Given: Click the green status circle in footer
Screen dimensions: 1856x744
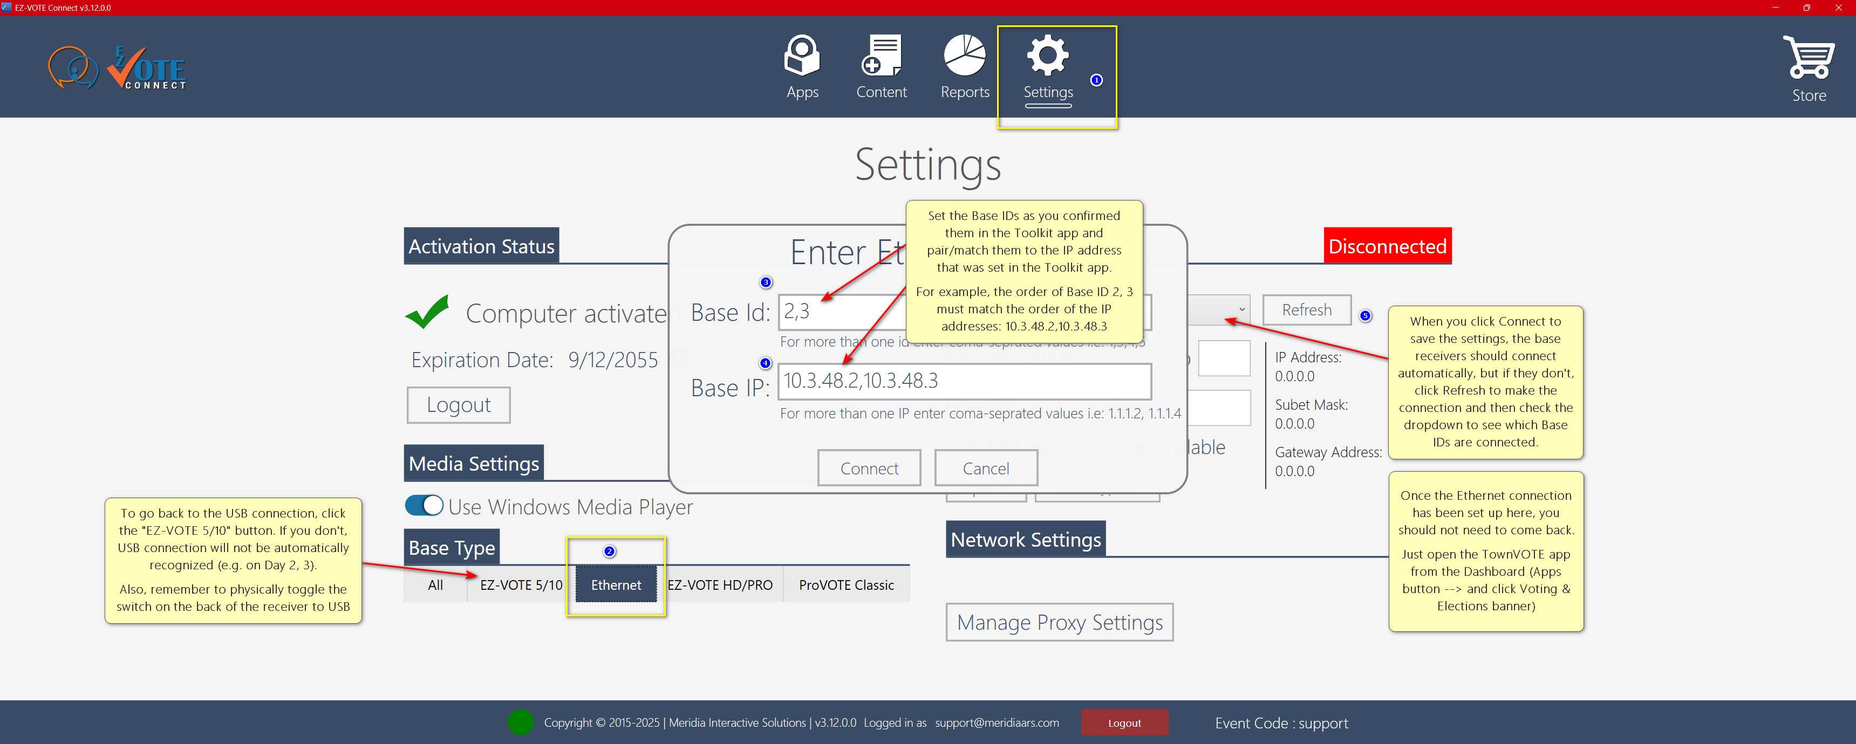Looking at the screenshot, I should [x=520, y=722].
